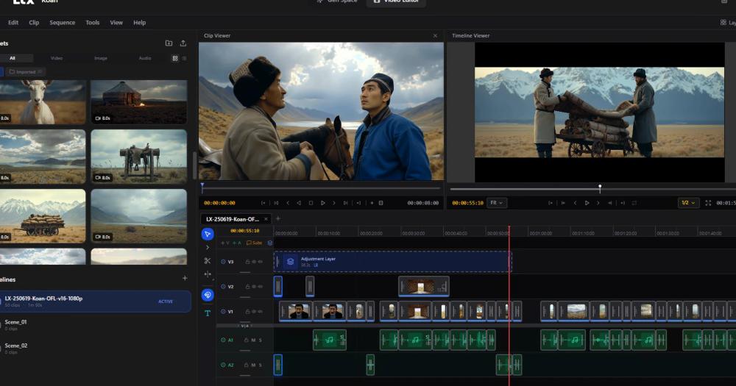Click the Subs subtitles button in timeline header
Image resolution: width=736 pixels, height=386 pixels.
(x=255, y=243)
